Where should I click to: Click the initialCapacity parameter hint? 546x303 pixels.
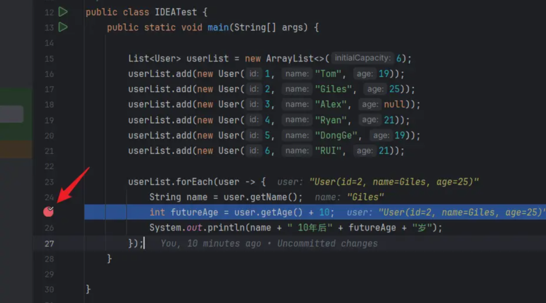pyautogui.click(x=362, y=58)
